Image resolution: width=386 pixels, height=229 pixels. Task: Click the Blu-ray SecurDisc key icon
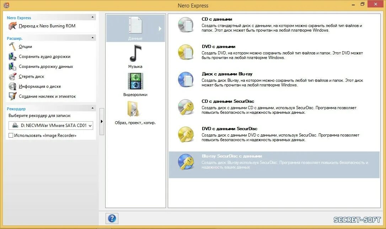click(x=186, y=162)
